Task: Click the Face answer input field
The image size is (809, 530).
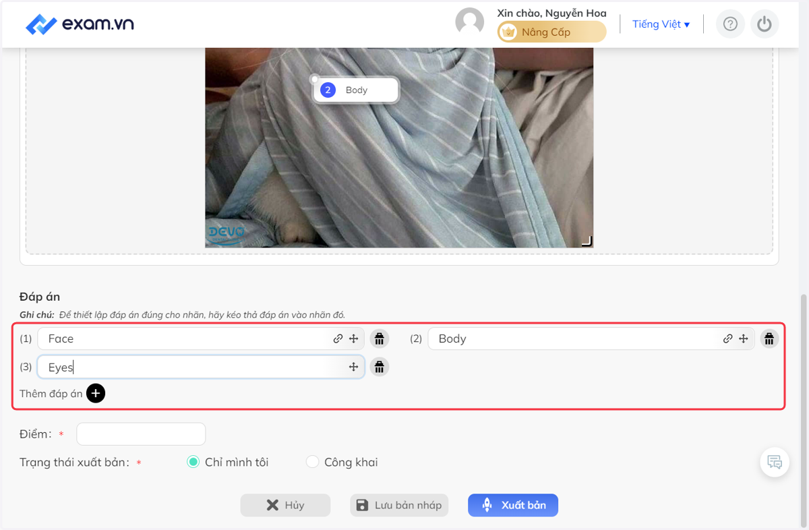Action: pyautogui.click(x=201, y=338)
